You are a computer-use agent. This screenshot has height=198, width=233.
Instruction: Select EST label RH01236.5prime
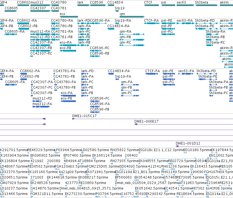(175, 166)
